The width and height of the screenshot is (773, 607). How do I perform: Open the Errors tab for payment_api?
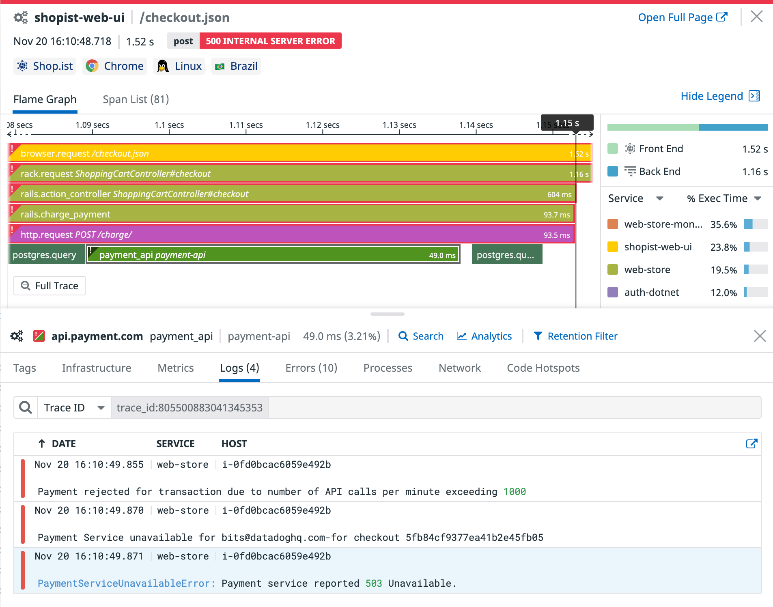pyautogui.click(x=311, y=368)
